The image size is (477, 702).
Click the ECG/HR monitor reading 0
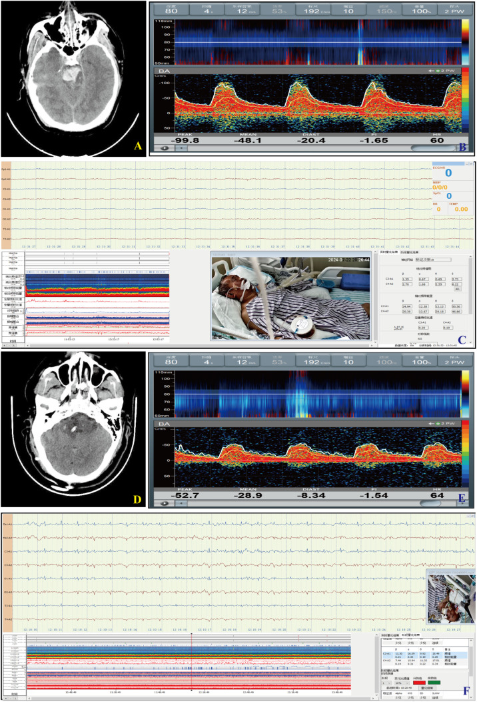coord(448,173)
